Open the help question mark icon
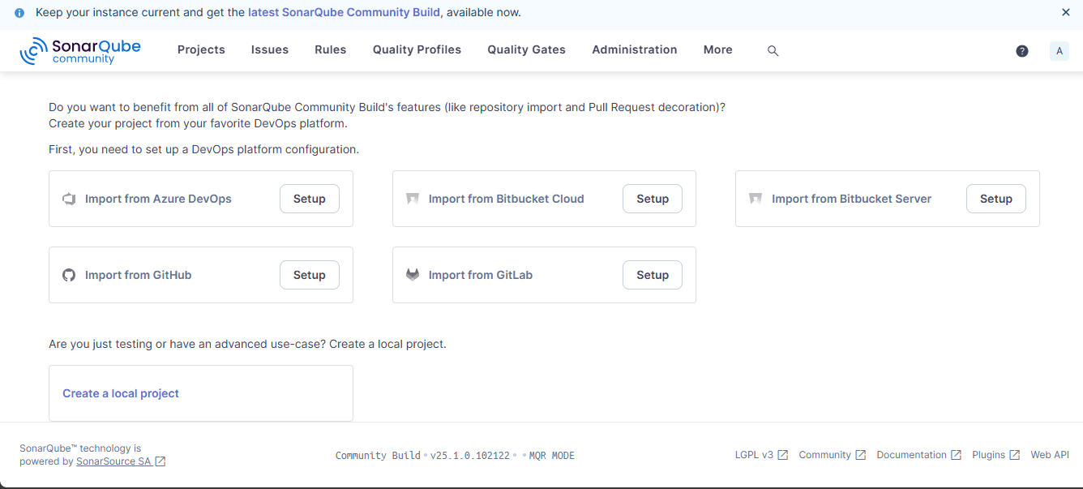 pyautogui.click(x=1021, y=50)
